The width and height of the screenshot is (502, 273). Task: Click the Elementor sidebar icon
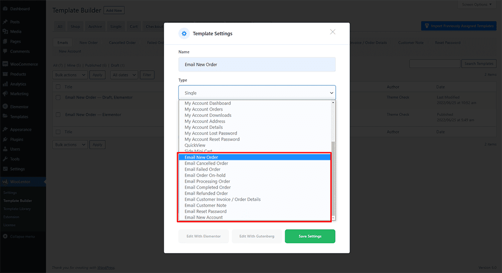5,107
